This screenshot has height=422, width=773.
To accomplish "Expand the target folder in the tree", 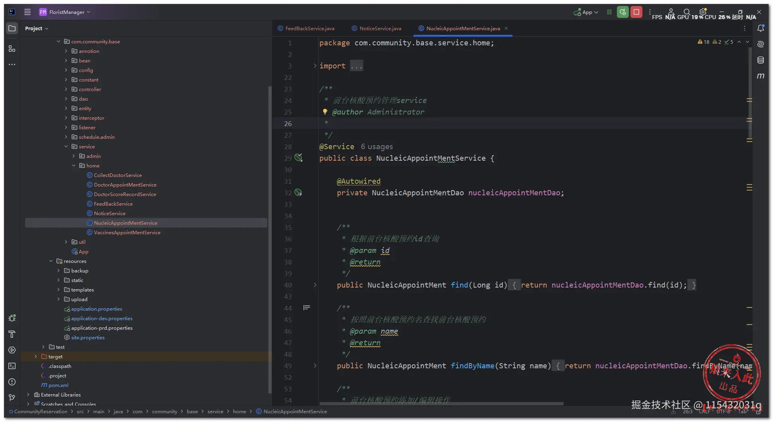I will tap(36, 357).
